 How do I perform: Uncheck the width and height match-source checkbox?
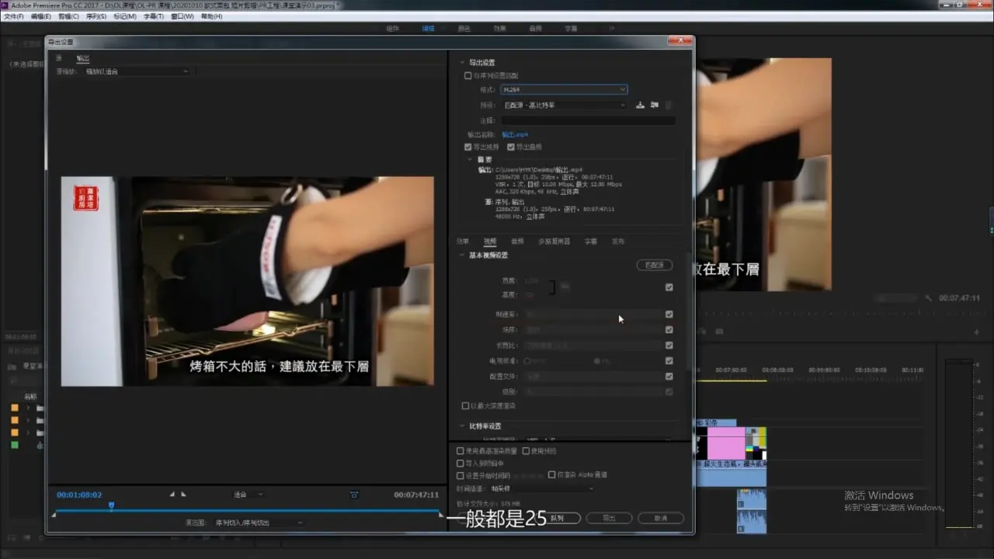[x=669, y=287]
